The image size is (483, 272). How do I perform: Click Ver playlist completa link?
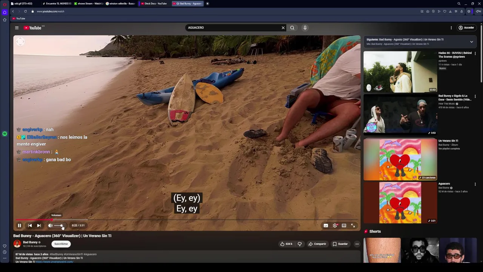pos(449,148)
